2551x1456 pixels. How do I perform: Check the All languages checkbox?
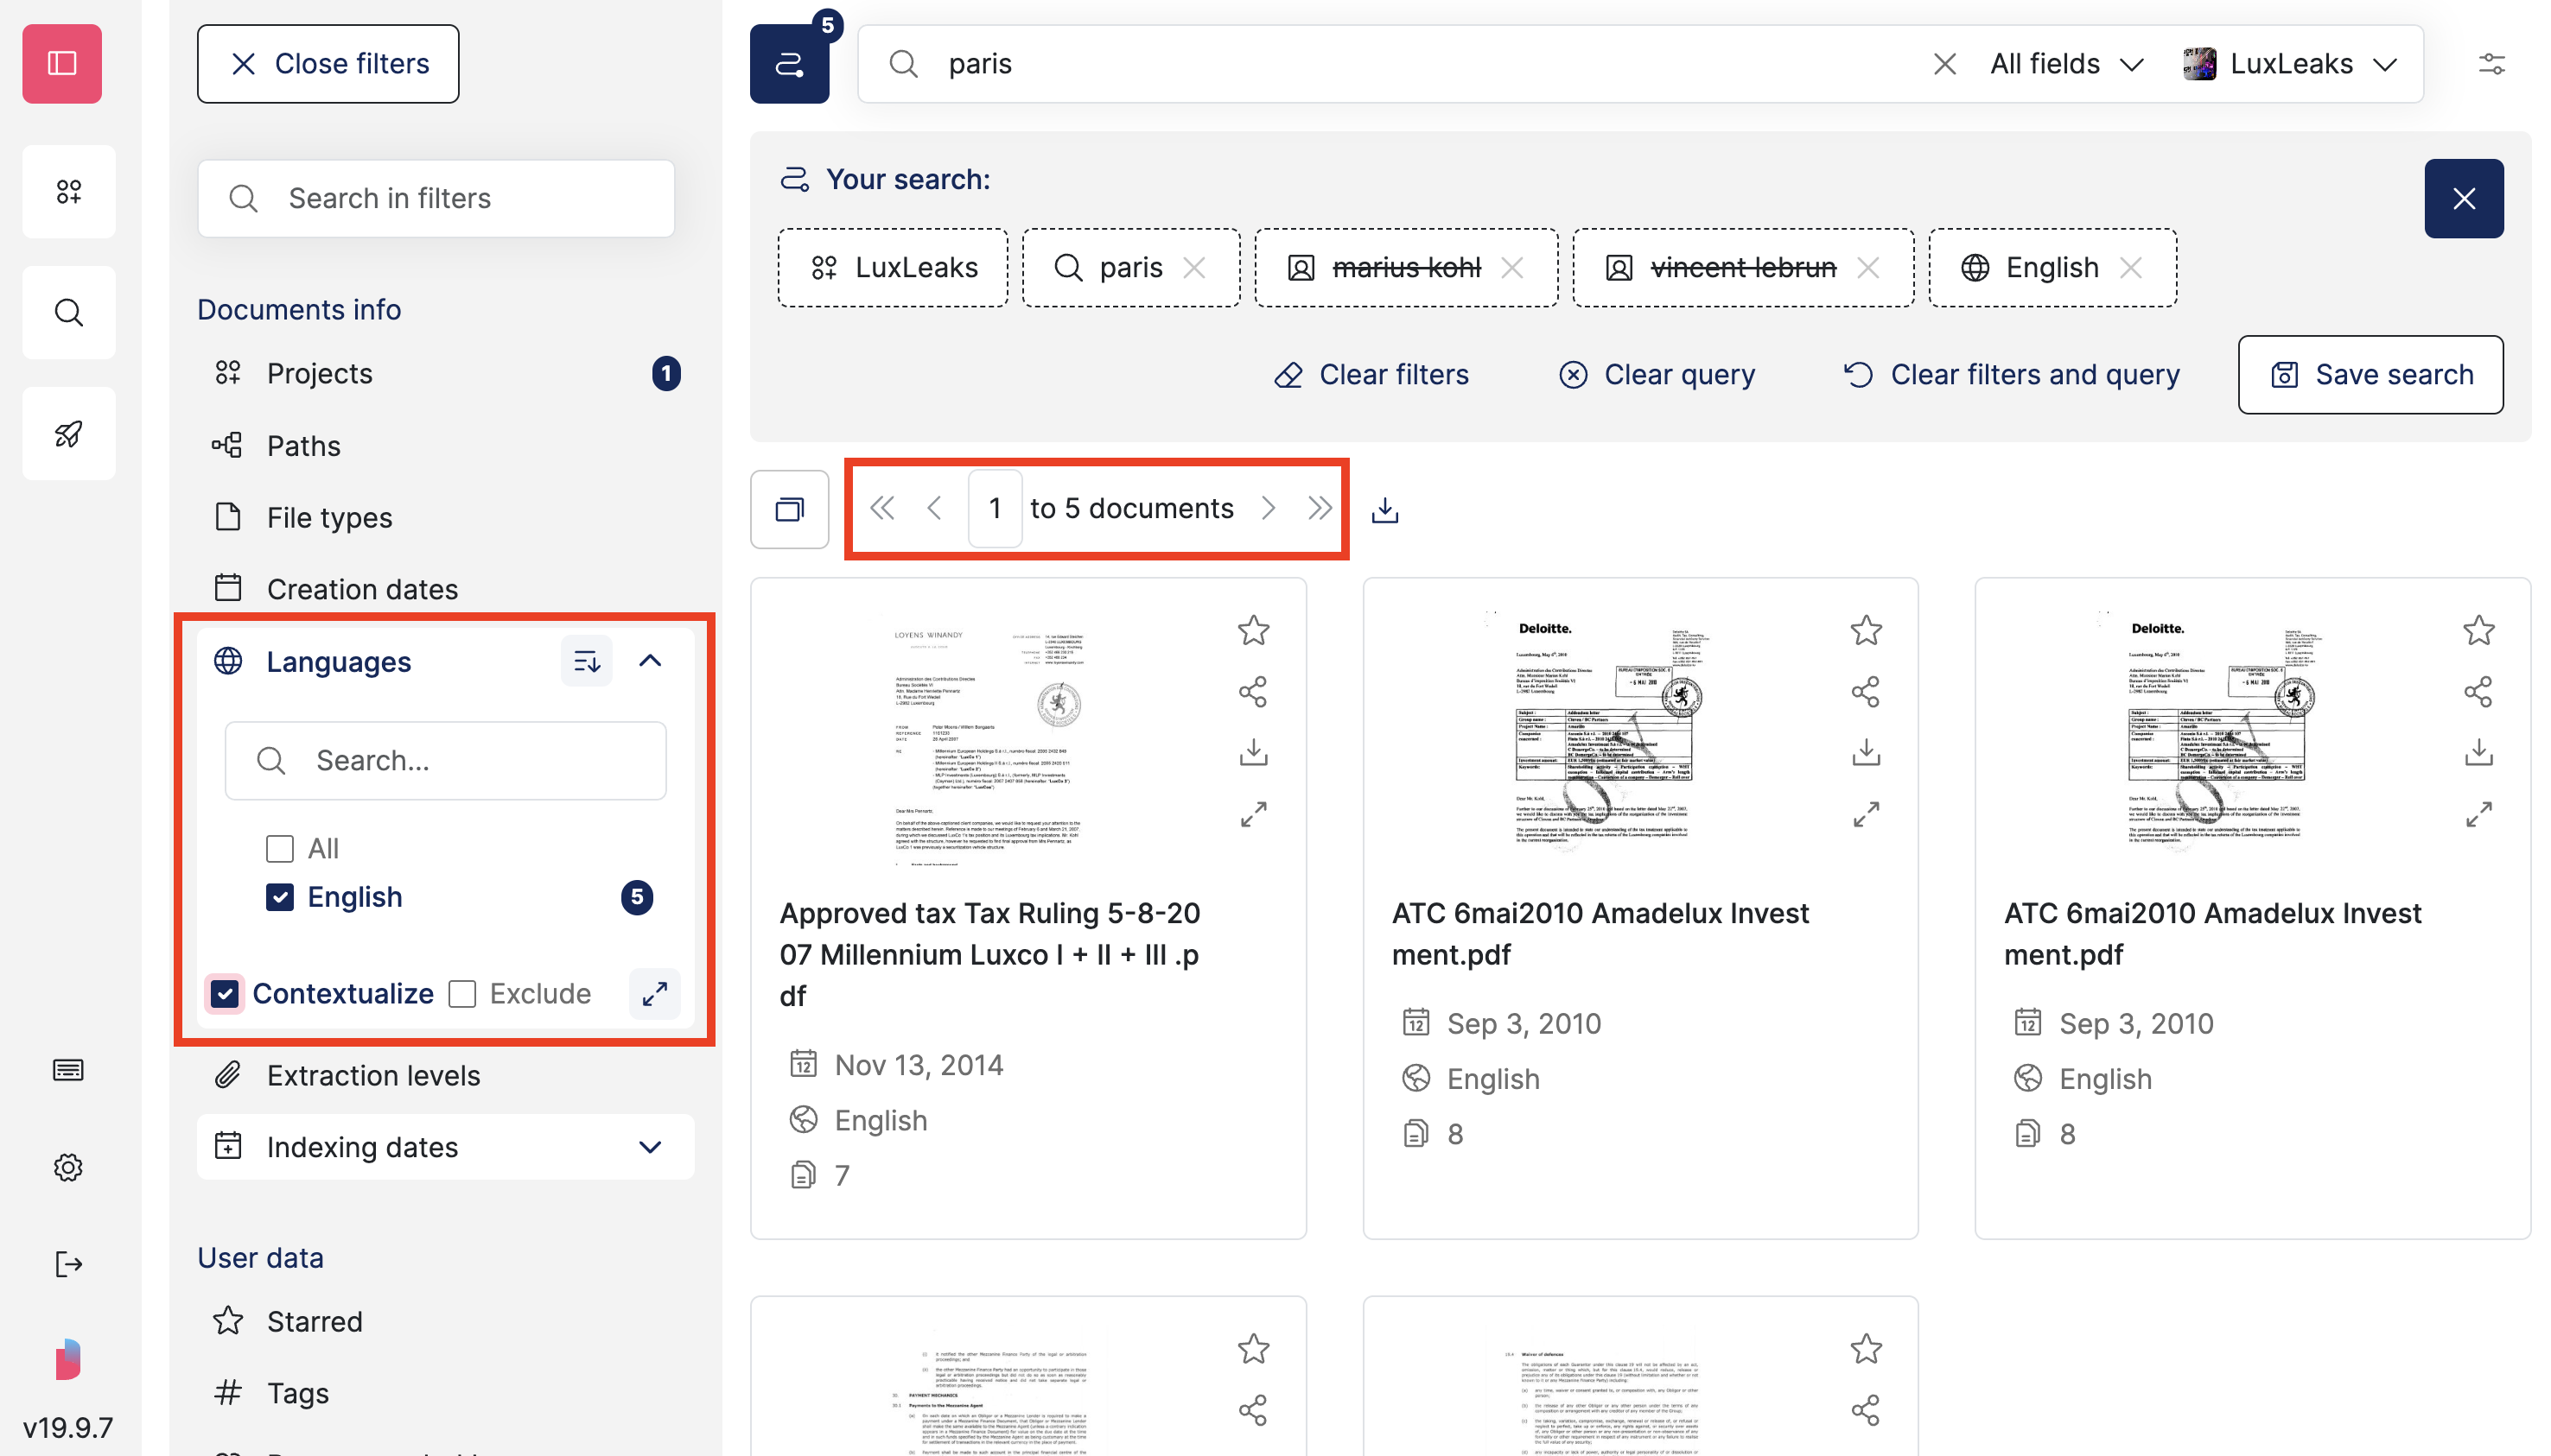278,847
